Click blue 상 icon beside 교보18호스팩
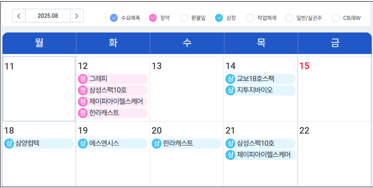 click(x=230, y=79)
